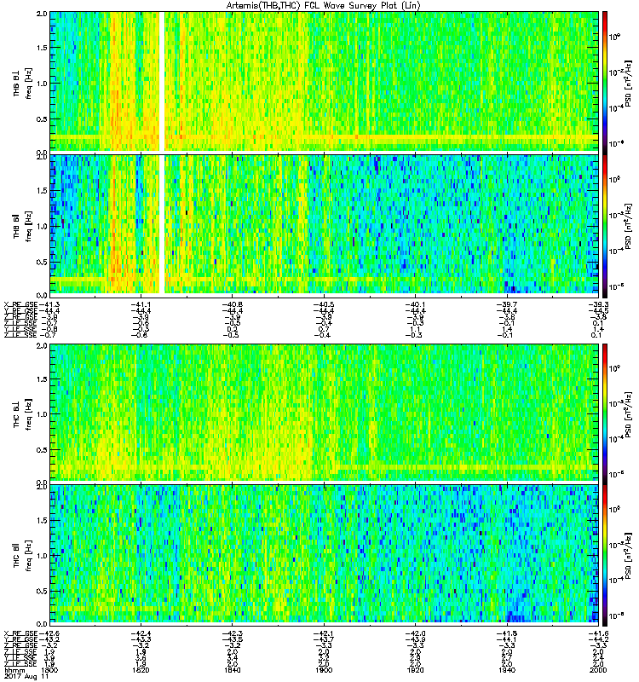This screenshot has height=682, width=639.
Task: Click the '0.5' frequency tick of THC B⊥ panel
Action: tap(42, 450)
